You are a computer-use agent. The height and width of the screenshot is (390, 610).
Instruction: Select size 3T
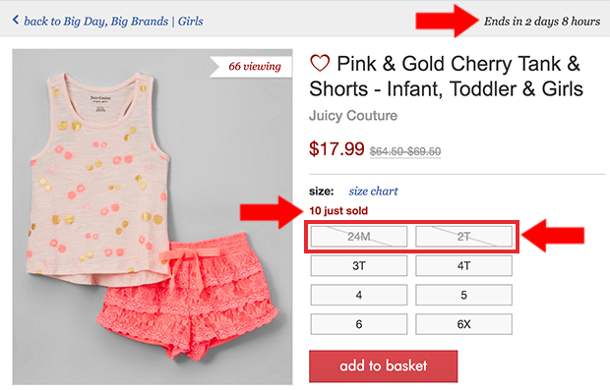coord(359,265)
